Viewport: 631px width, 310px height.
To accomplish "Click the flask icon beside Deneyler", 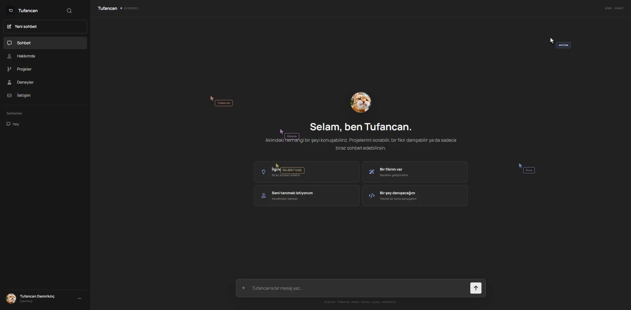I will (x=10, y=82).
